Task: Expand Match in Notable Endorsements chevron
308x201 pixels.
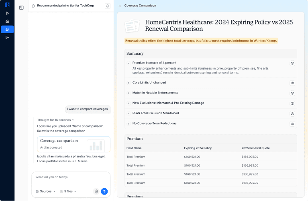Action: (129, 93)
